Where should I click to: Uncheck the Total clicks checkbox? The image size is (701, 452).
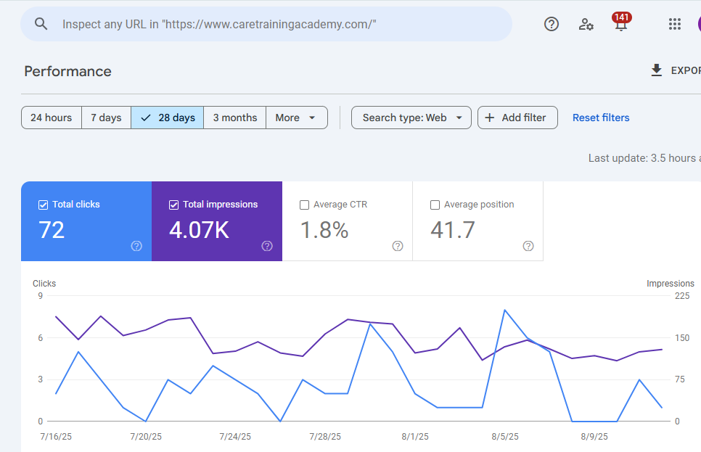(x=43, y=205)
